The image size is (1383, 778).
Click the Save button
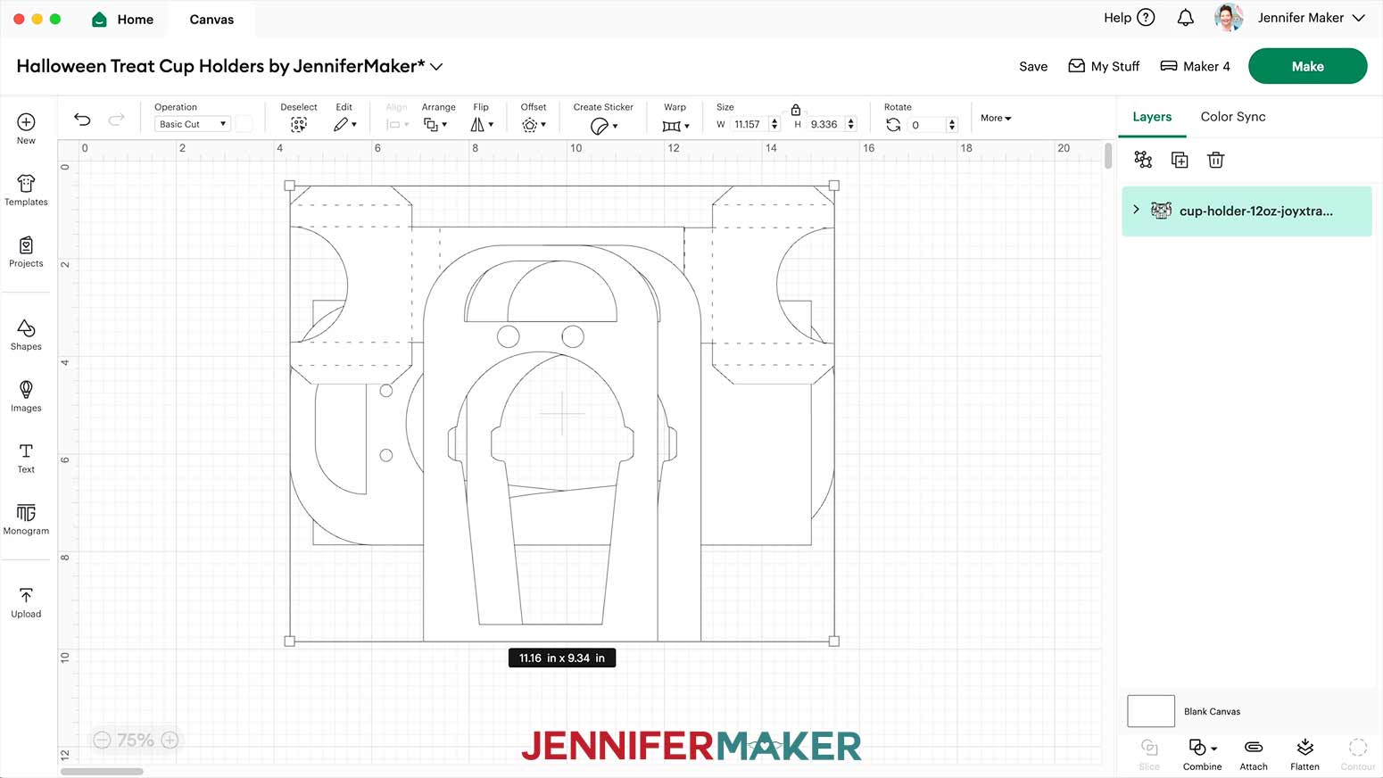pos(1033,66)
